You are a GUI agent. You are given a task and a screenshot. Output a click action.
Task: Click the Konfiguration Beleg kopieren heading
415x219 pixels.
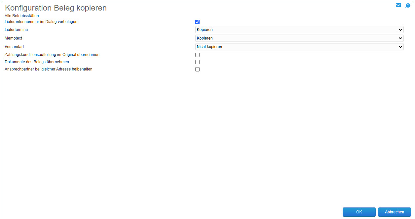coord(56,8)
